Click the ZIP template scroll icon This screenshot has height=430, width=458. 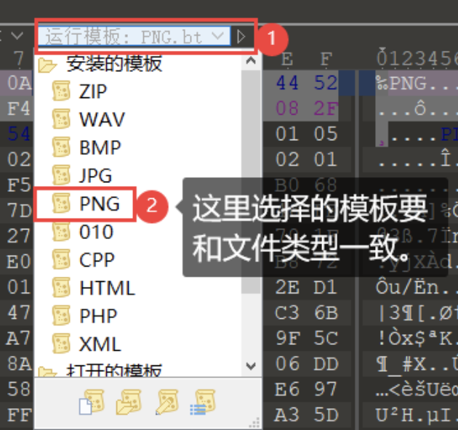coord(62,92)
